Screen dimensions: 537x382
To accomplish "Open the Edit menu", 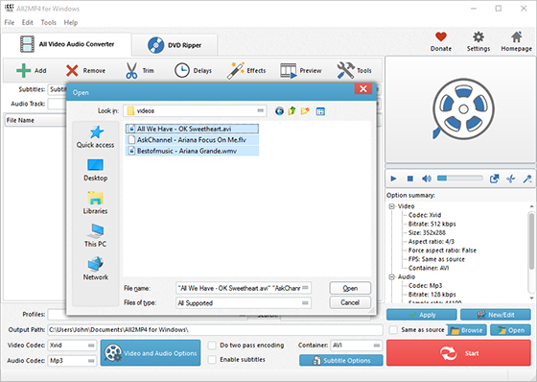I will pyautogui.click(x=28, y=22).
